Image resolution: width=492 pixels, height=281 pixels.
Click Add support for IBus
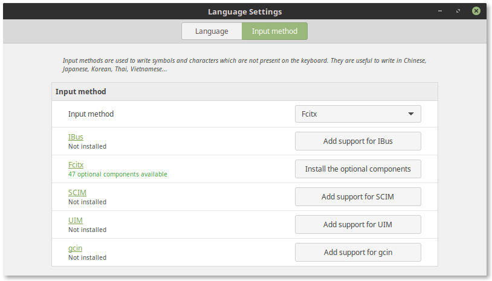point(357,141)
